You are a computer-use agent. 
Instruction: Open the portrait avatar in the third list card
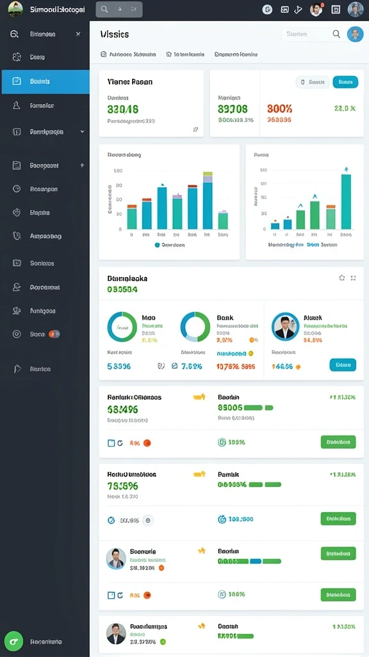click(x=116, y=559)
